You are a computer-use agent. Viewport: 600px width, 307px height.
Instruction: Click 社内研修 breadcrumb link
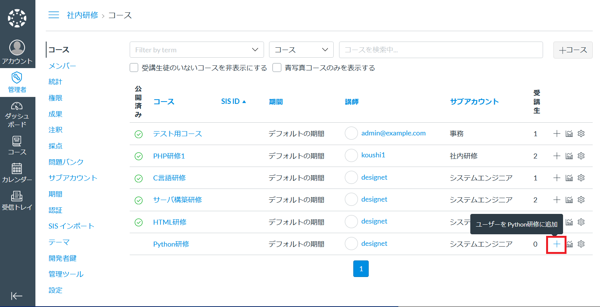tap(83, 15)
